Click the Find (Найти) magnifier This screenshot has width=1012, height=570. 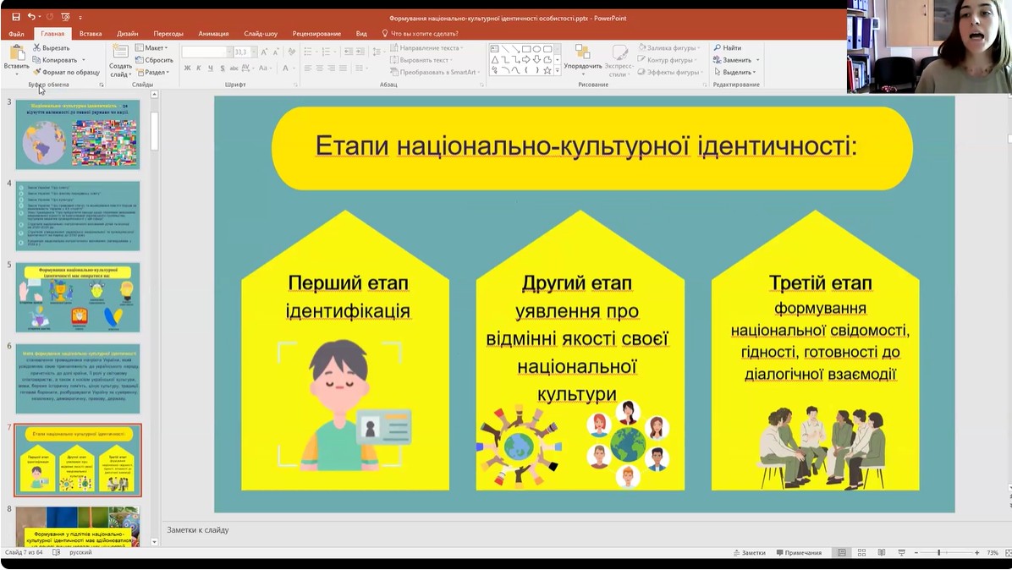[x=728, y=47]
